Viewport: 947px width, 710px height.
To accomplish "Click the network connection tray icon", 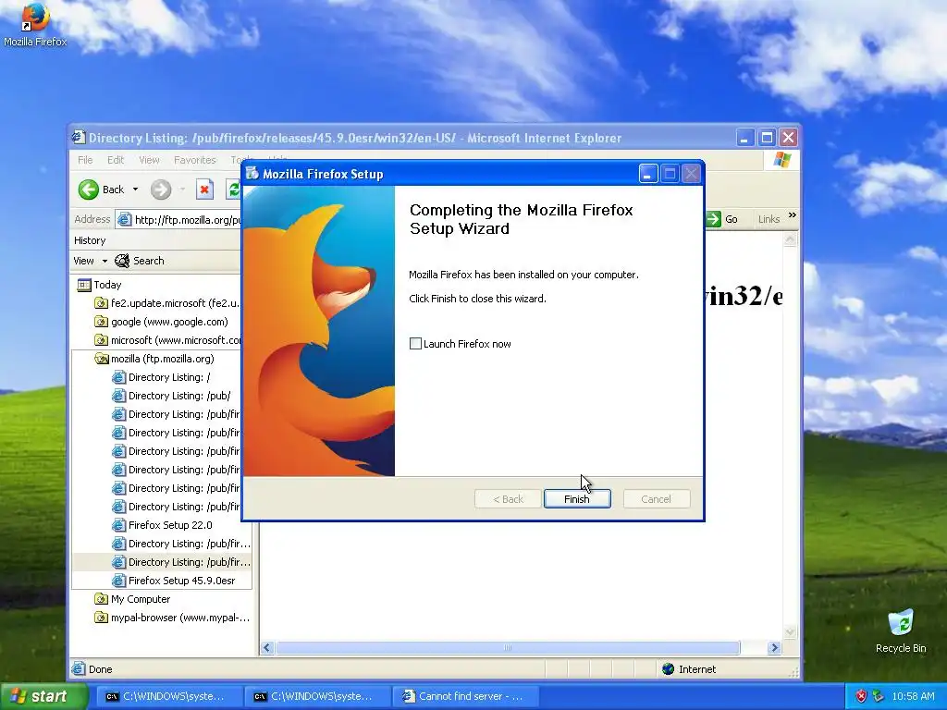I will tap(879, 696).
